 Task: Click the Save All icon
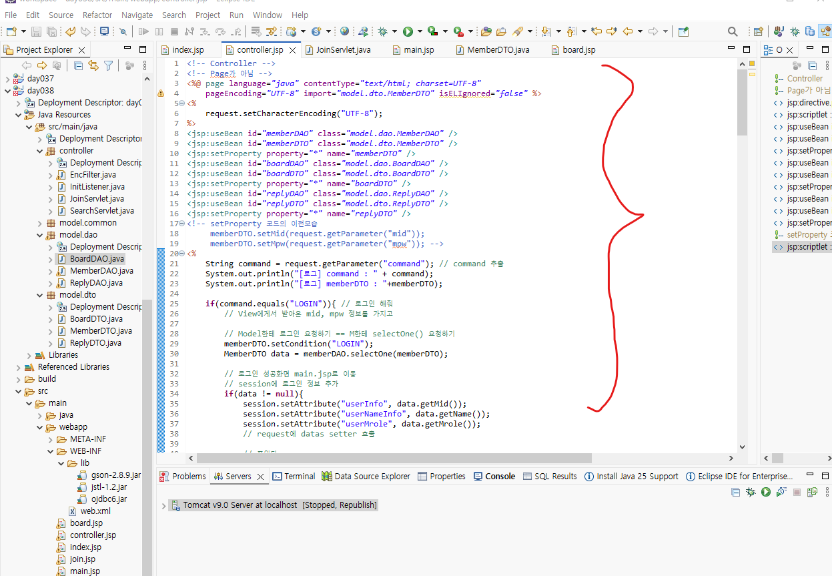point(51,31)
